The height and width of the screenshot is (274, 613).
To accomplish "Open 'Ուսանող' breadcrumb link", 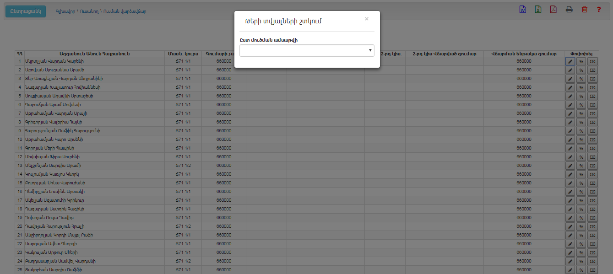I will 89,11.
